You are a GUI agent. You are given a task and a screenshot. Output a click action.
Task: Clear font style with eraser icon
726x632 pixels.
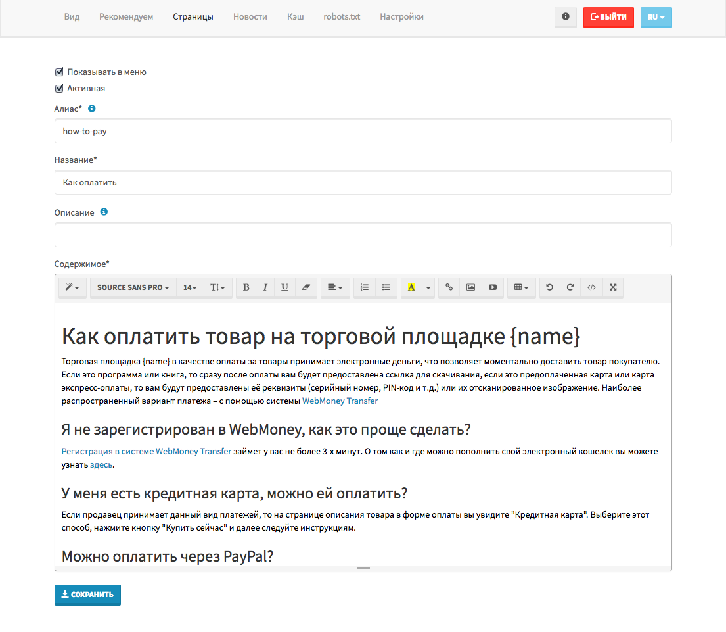pos(306,288)
